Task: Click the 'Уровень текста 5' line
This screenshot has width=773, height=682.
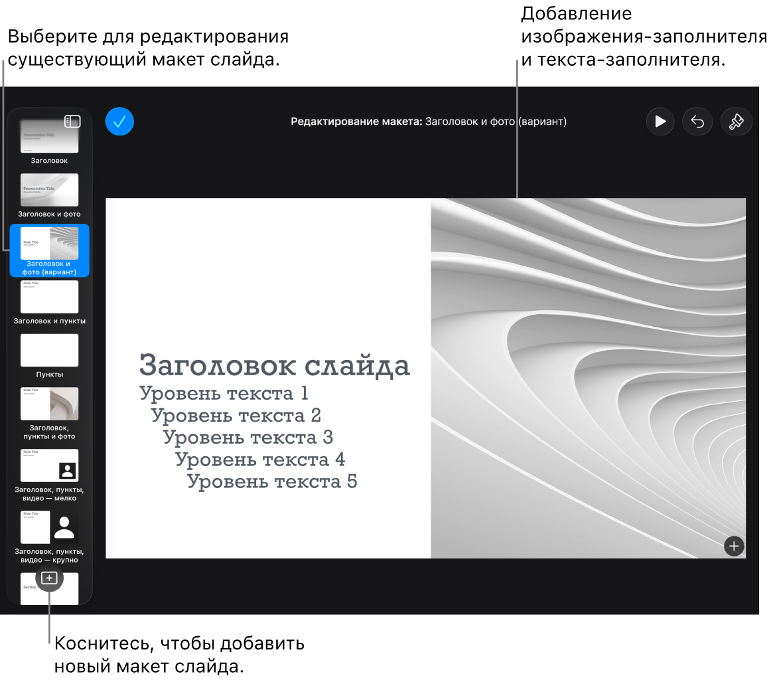Action: coord(272,481)
